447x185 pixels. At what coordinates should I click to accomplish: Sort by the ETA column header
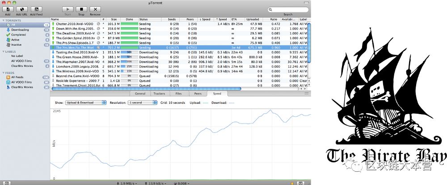(x=237, y=19)
